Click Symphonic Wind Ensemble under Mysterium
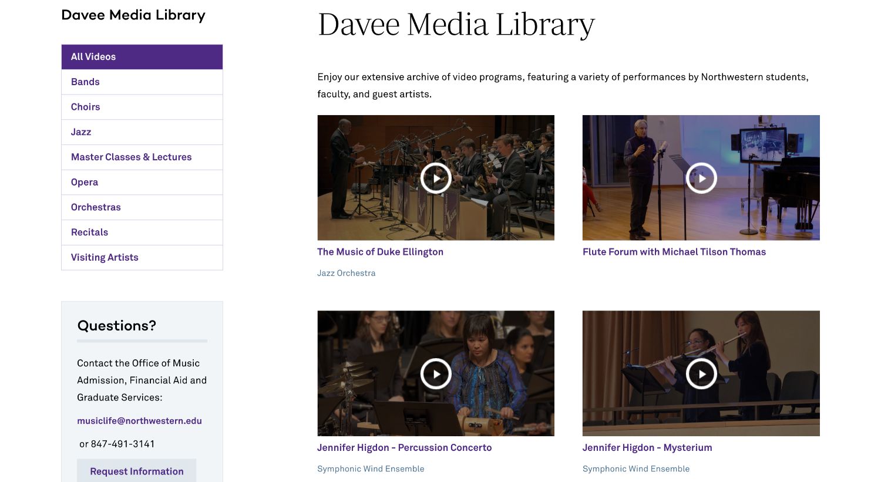881x482 pixels. click(636, 468)
